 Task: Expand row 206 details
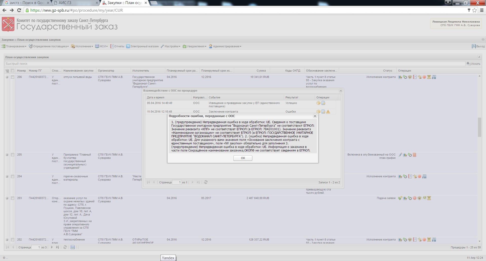point(7,77)
